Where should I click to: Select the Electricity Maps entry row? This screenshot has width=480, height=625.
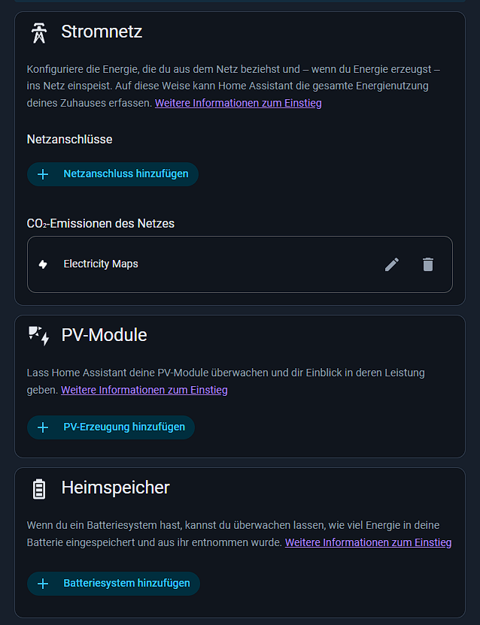pyautogui.click(x=239, y=264)
